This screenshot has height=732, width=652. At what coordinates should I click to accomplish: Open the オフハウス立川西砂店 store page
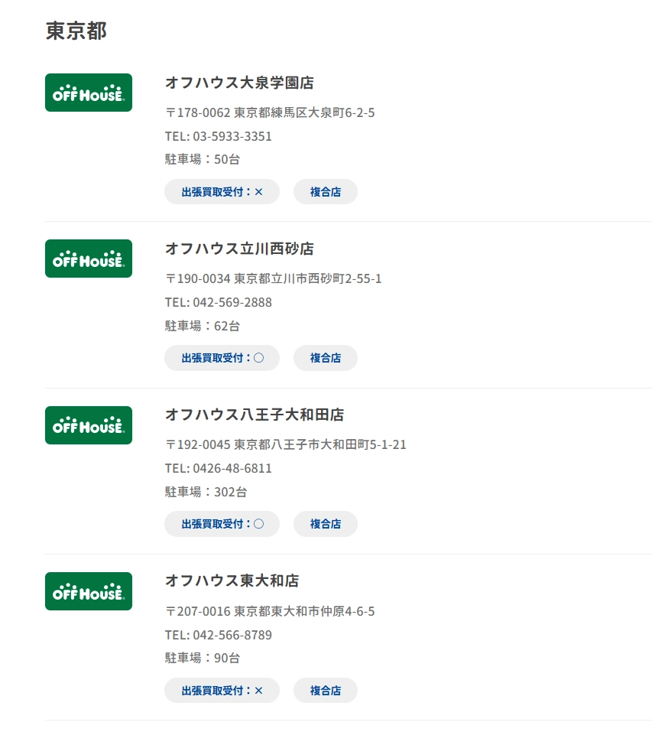pos(239,249)
